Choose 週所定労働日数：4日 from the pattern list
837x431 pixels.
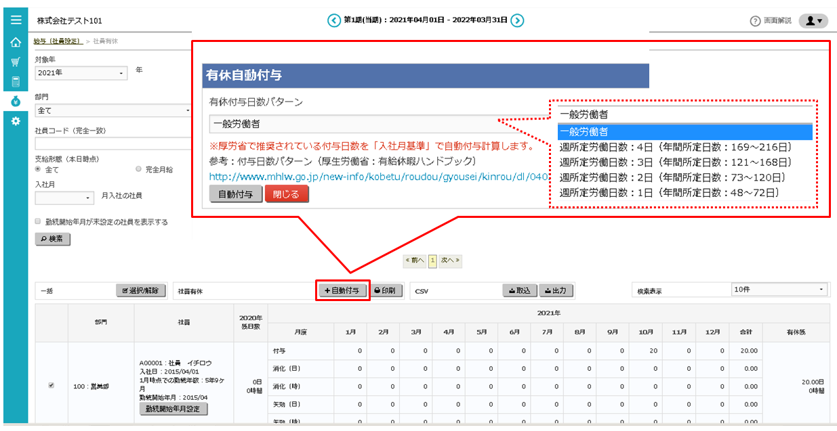click(x=675, y=147)
